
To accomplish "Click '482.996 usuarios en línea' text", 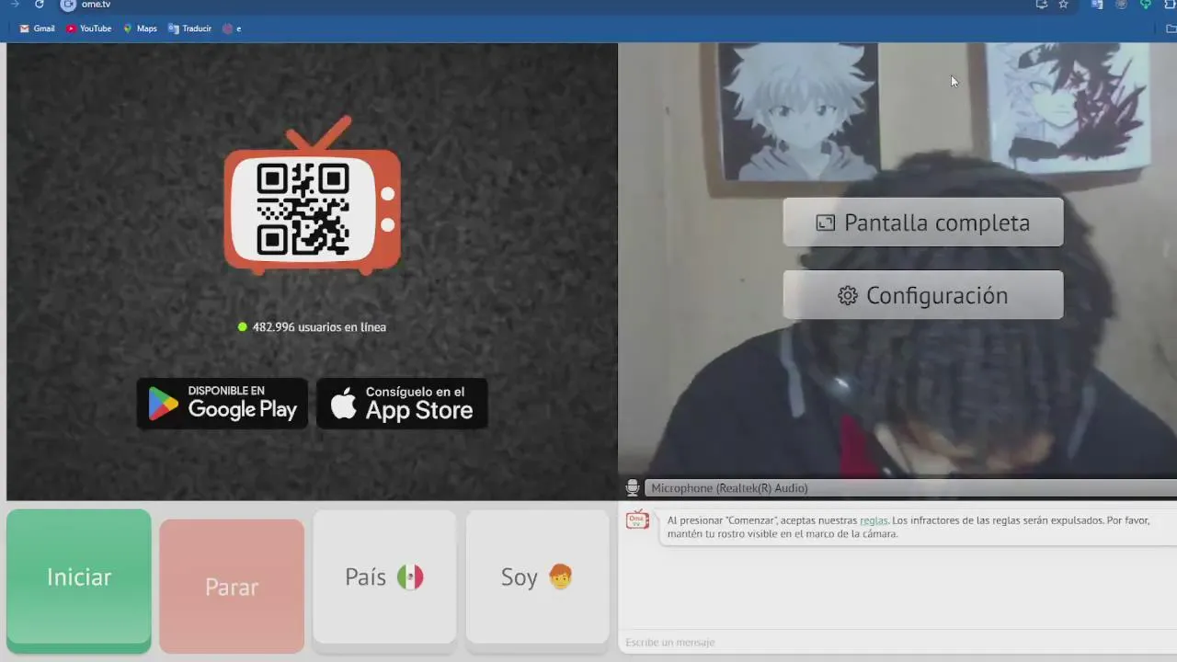I will coord(319,326).
